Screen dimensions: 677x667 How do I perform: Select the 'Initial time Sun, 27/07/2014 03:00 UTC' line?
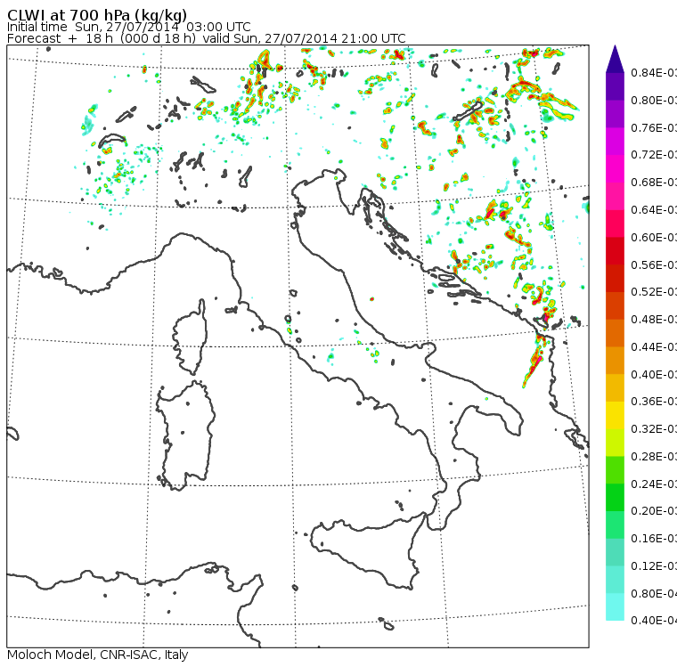128,28
